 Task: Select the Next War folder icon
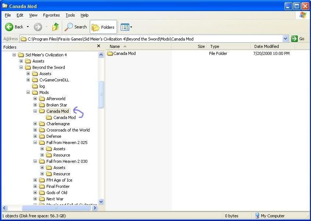42,199
